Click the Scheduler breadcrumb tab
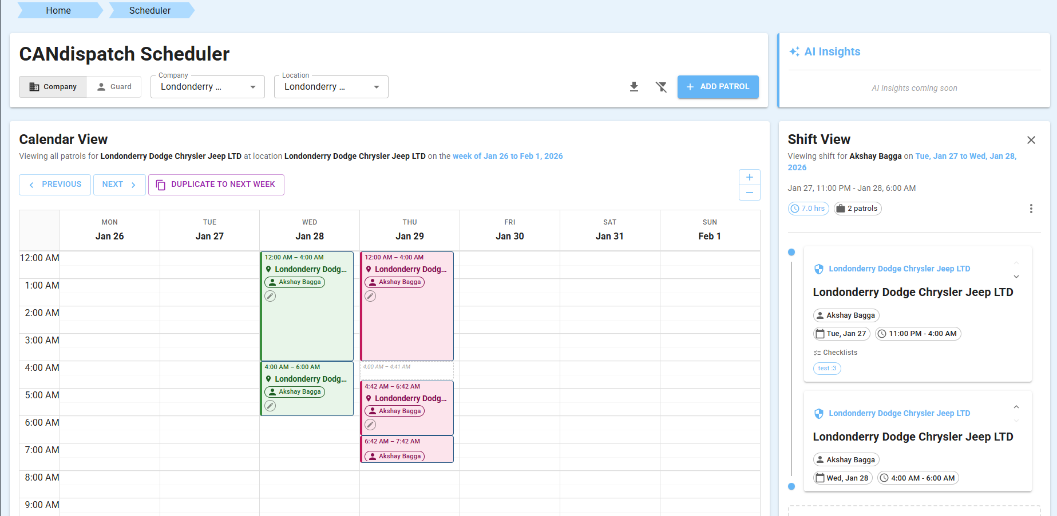The width and height of the screenshot is (1057, 516). click(149, 10)
